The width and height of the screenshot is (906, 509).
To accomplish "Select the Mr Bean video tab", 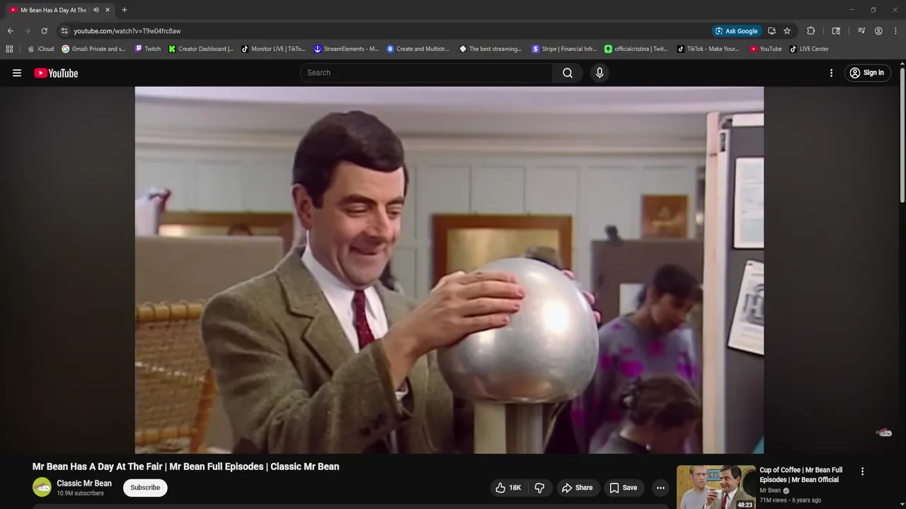I will (x=54, y=10).
